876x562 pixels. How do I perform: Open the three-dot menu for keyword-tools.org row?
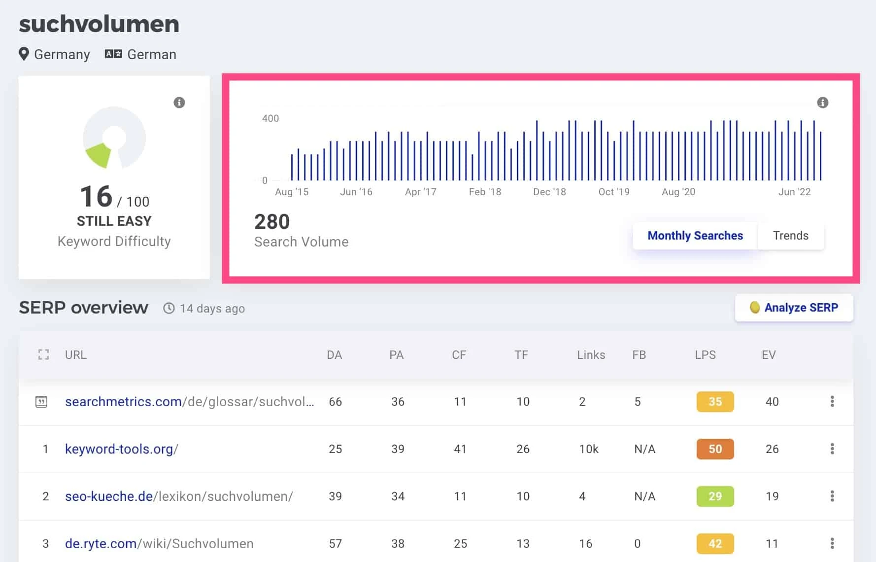tap(833, 449)
